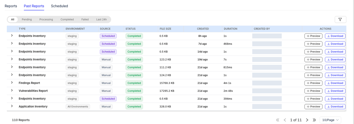Image resolution: width=354 pixels, height=124 pixels.
Task: Click the 15768.3 KB file size
Action: (167, 83)
